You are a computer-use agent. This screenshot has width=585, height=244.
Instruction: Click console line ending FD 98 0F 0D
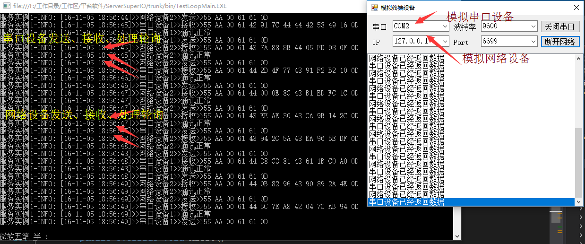click(x=179, y=48)
